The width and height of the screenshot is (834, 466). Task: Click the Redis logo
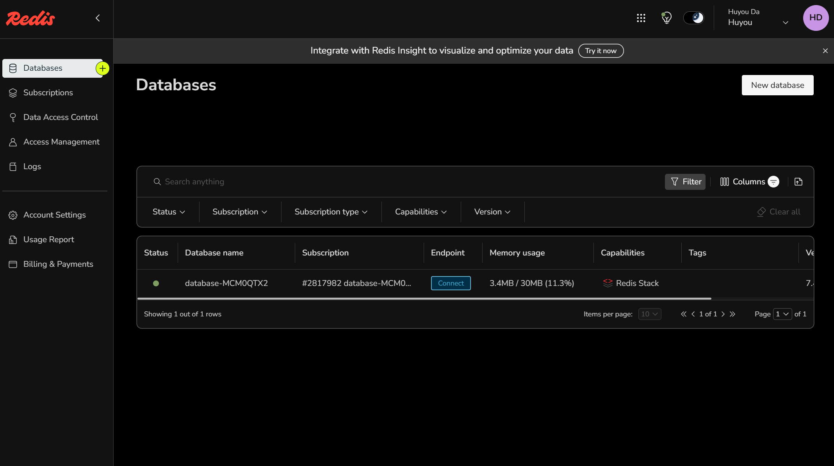[x=30, y=18]
